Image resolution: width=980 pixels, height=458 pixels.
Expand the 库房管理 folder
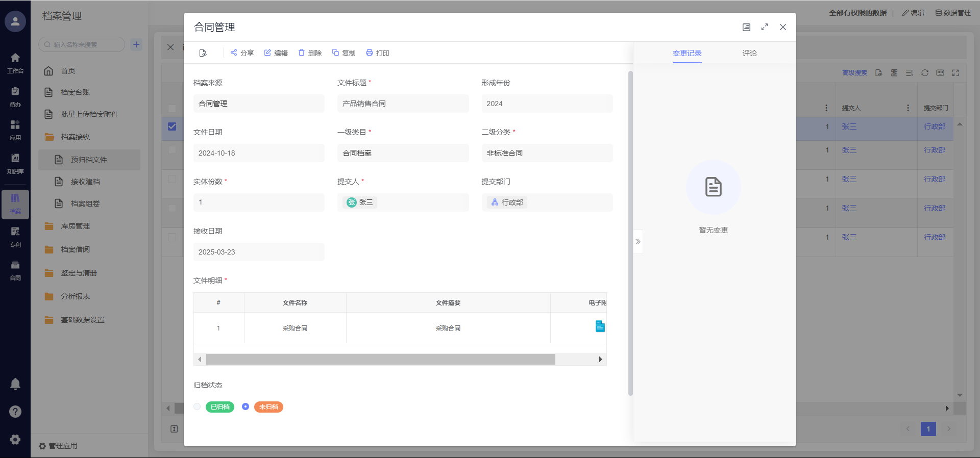[75, 226]
